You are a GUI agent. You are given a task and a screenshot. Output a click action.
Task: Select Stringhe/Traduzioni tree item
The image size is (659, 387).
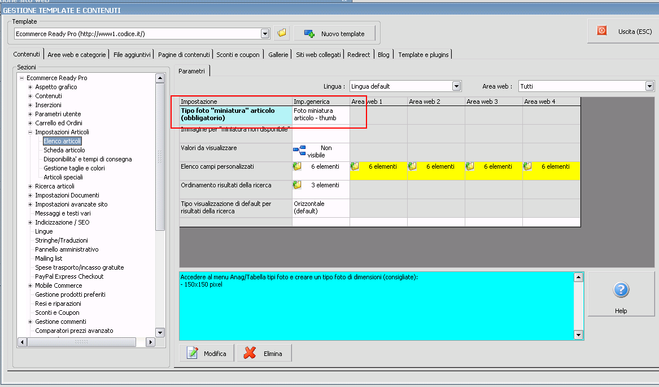point(62,240)
